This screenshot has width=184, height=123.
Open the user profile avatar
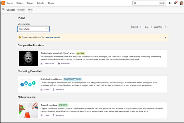pos(181,3)
